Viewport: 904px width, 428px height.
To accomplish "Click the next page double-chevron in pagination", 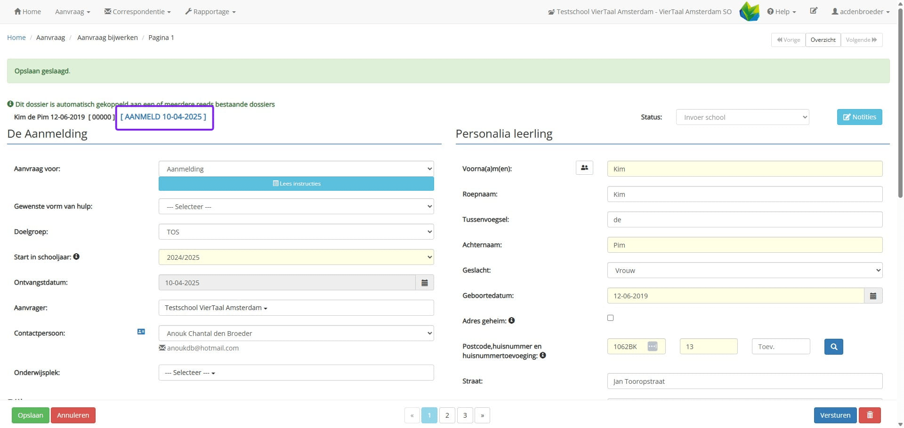I will click(x=483, y=415).
